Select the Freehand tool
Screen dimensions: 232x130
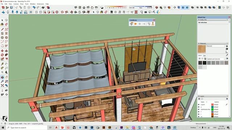click(x=7, y=29)
